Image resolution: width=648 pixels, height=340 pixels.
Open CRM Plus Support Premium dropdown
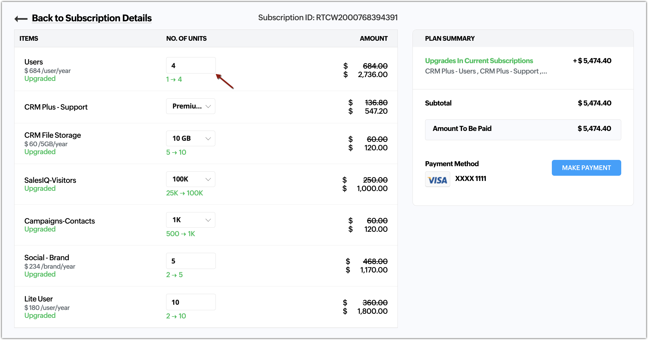coord(191,106)
